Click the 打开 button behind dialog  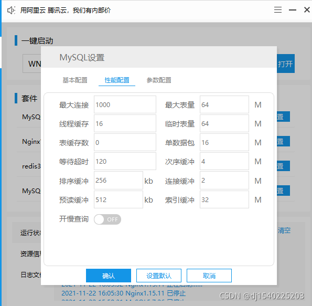point(286,64)
